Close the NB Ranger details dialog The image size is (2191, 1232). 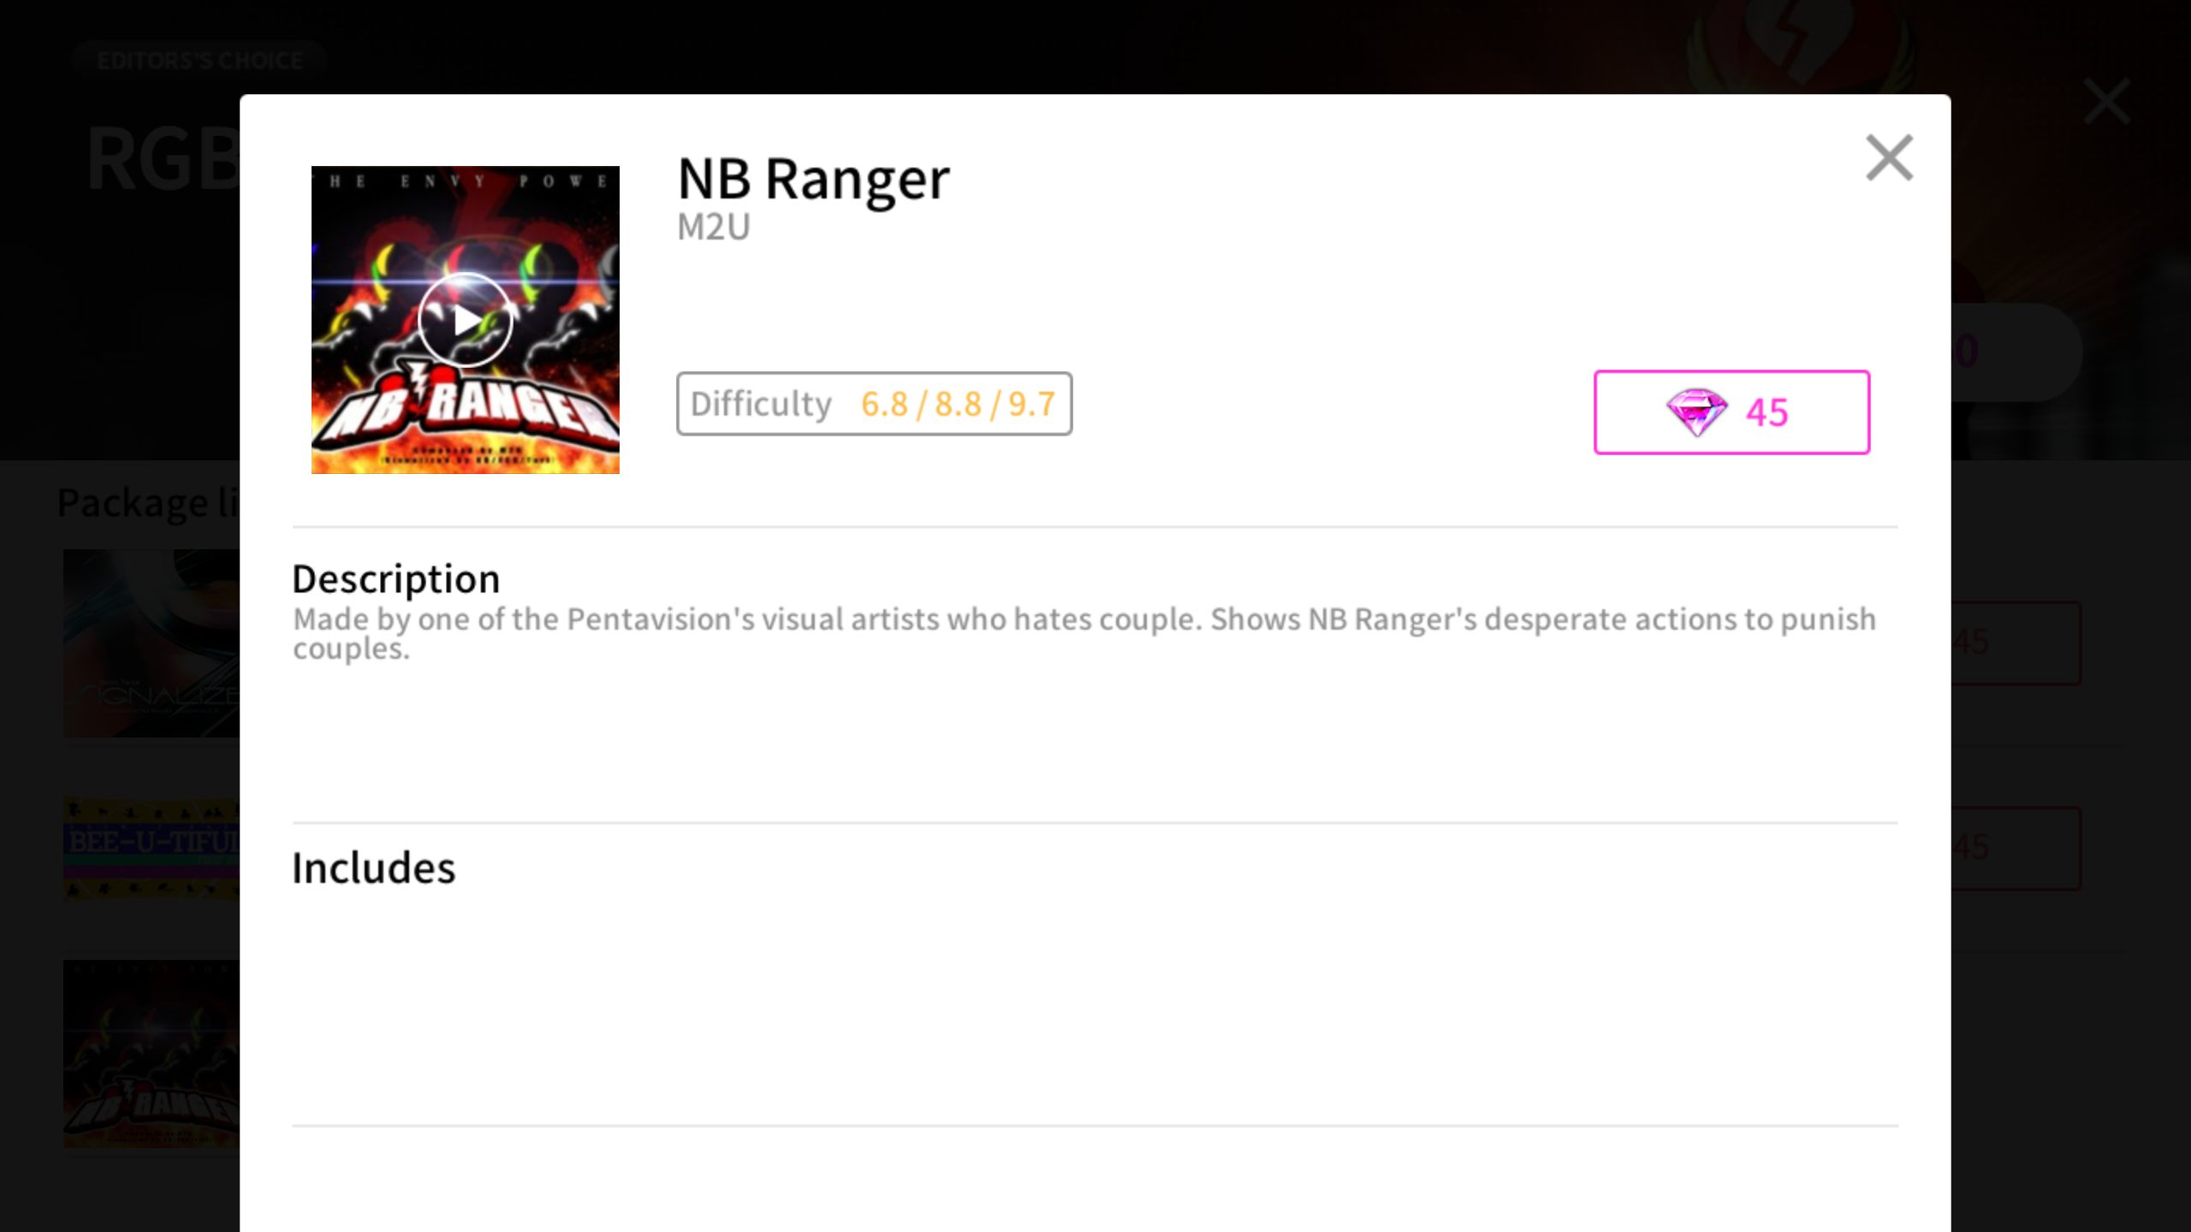coord(1889,157)
